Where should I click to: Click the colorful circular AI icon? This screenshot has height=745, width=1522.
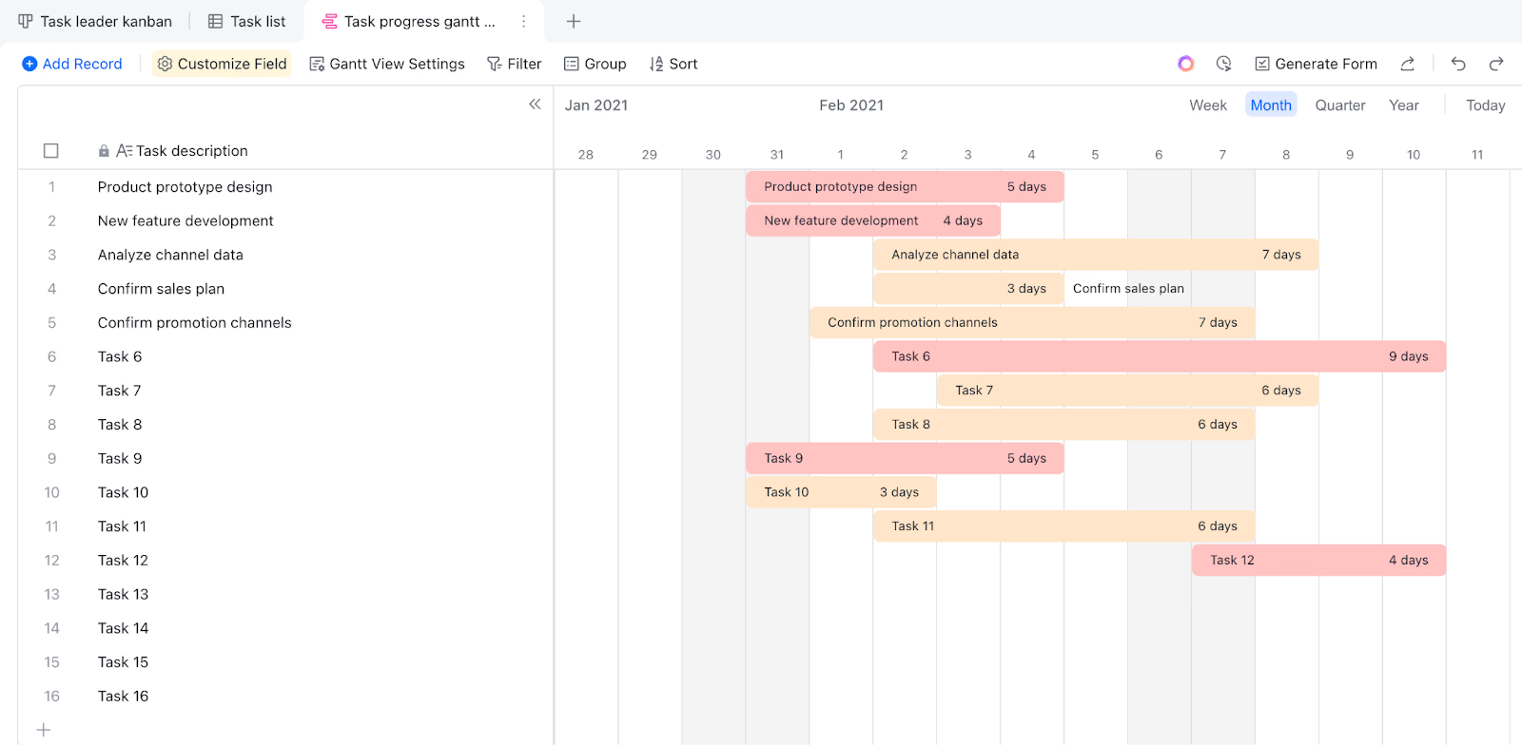point(1185,64)
